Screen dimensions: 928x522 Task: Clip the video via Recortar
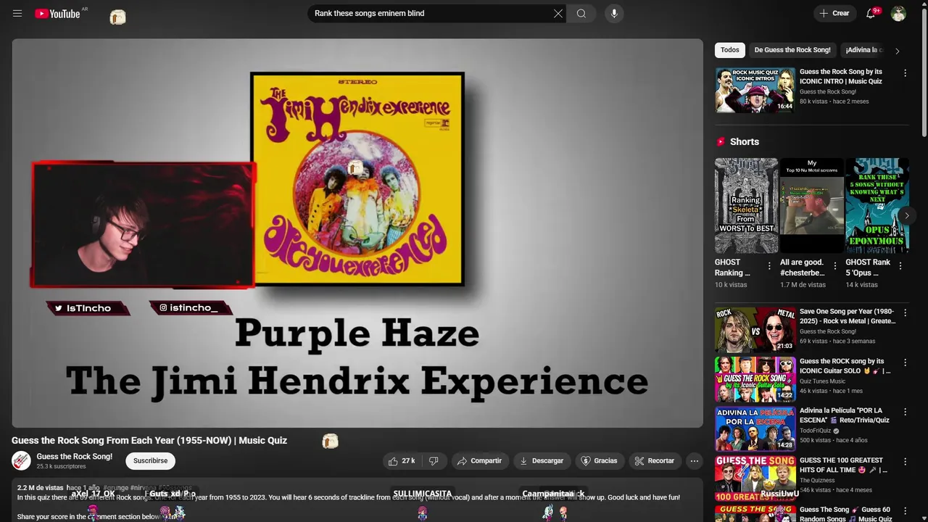point(655,461)
